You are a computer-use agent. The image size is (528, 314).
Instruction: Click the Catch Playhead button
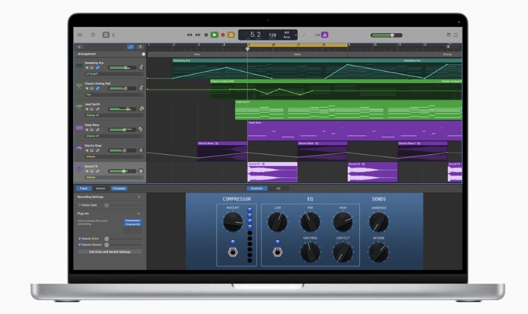[140, 47]
